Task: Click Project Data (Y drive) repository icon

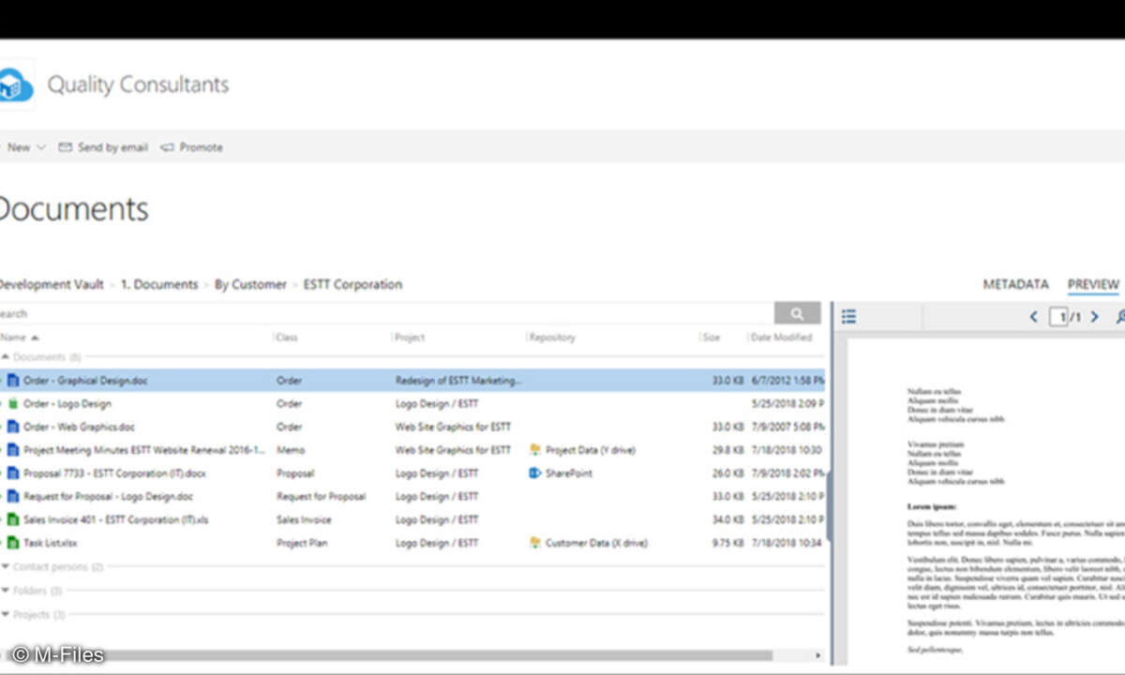Action: point(535,450)
